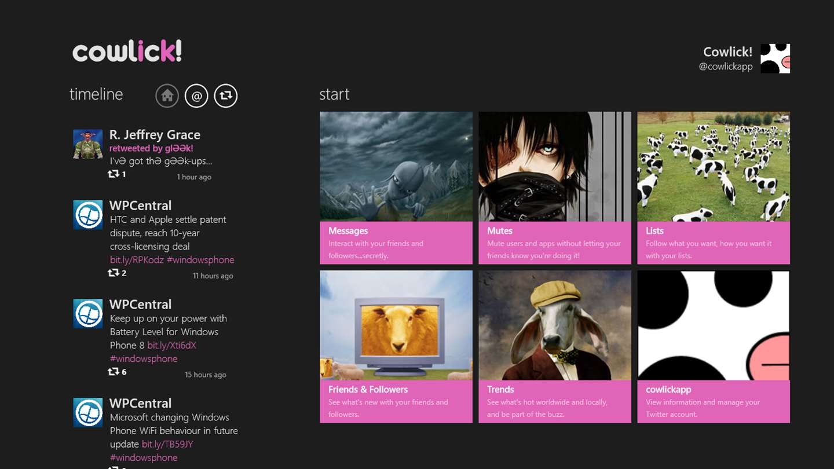Click the retweet icon on R. Jeffrey Grace's tweet

114,174
